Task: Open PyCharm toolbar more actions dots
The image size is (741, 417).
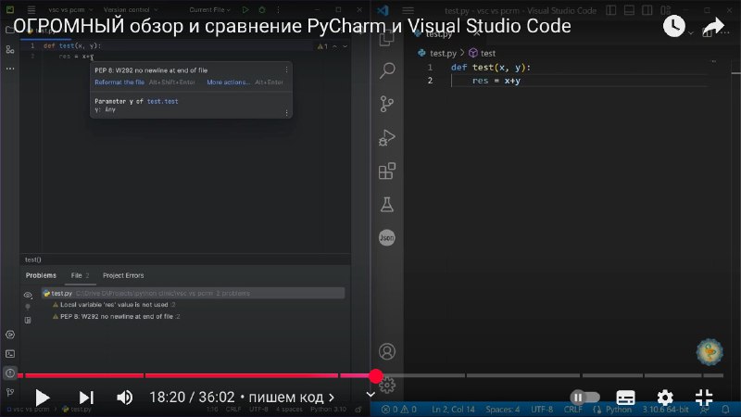Action: pos(279,9)
